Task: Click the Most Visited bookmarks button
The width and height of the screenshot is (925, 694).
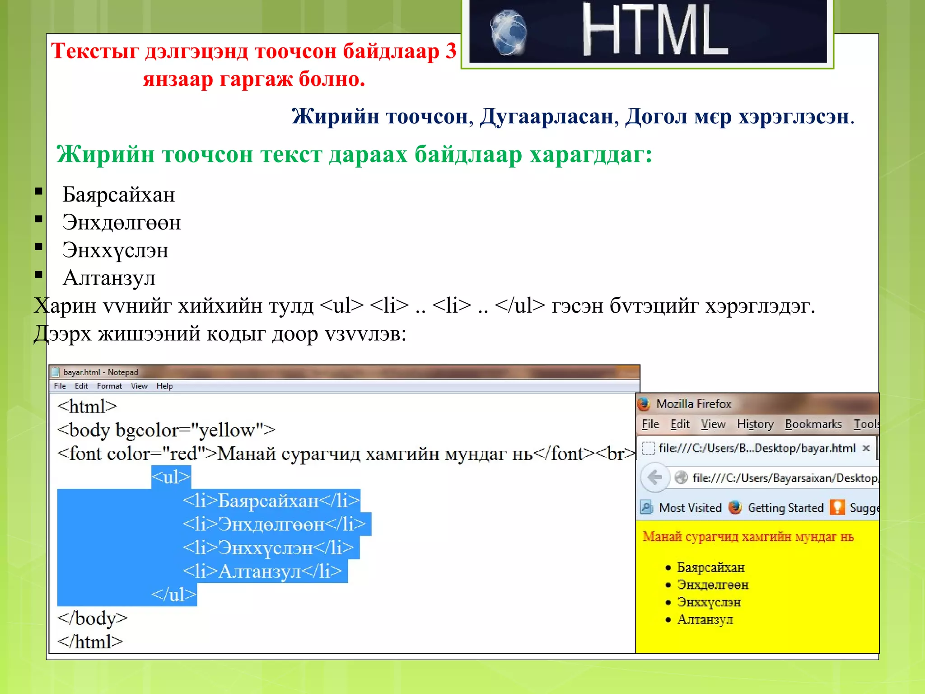Action: coord(690,508)
